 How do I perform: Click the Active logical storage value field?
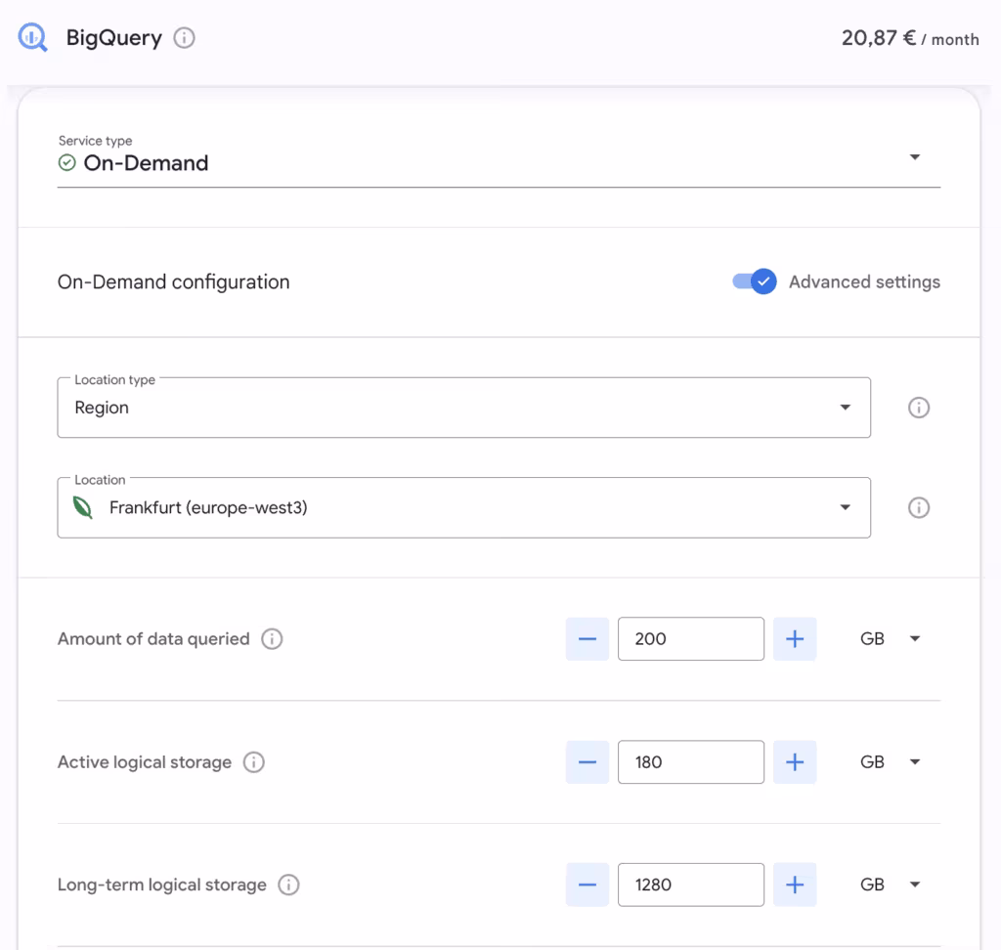(690, 762)
